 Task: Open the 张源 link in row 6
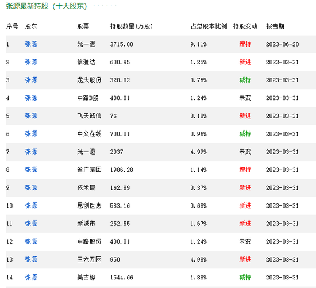pyautogui.click(x=31, y=134)
